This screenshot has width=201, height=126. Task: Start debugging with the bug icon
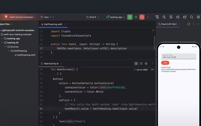pos(136,17)
